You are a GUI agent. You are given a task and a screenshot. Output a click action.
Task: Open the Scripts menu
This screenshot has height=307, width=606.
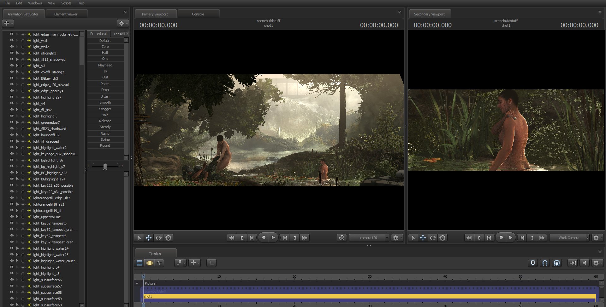pyautogui.click(x=66, y=3)
